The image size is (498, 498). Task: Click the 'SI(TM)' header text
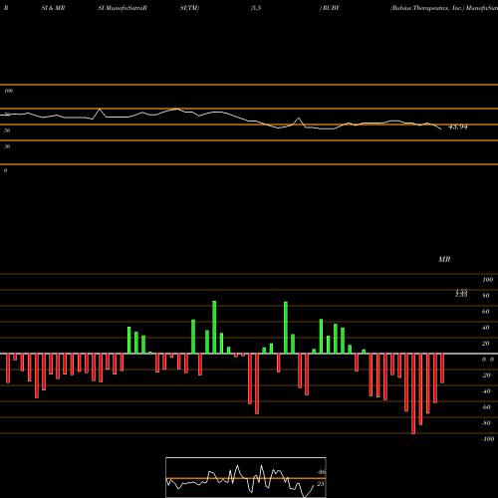click(189, 8)
